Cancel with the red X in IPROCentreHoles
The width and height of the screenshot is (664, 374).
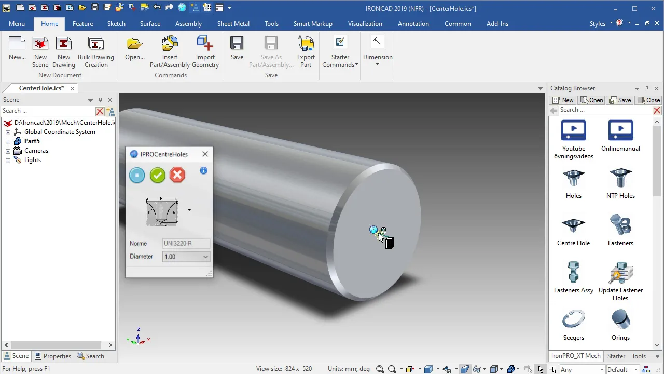coord(177,175)
